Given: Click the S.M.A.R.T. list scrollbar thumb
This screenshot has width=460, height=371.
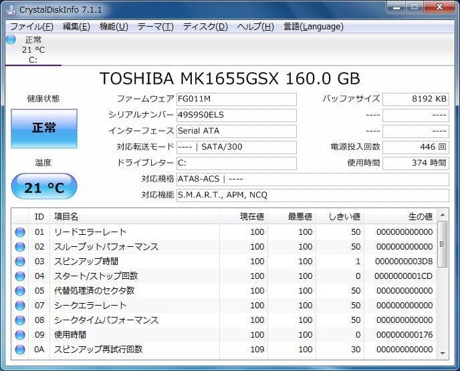Looking at the screenshot, I should pos(443,244).
